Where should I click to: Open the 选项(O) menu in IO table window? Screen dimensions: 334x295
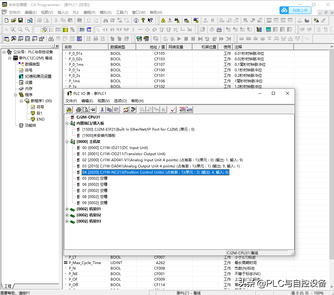120,101
